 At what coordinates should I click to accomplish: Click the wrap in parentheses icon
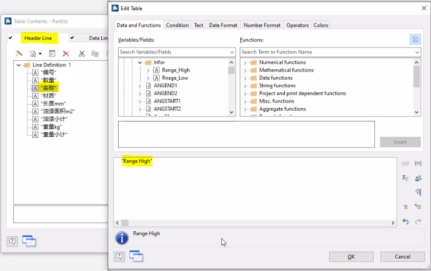point(418,163)
